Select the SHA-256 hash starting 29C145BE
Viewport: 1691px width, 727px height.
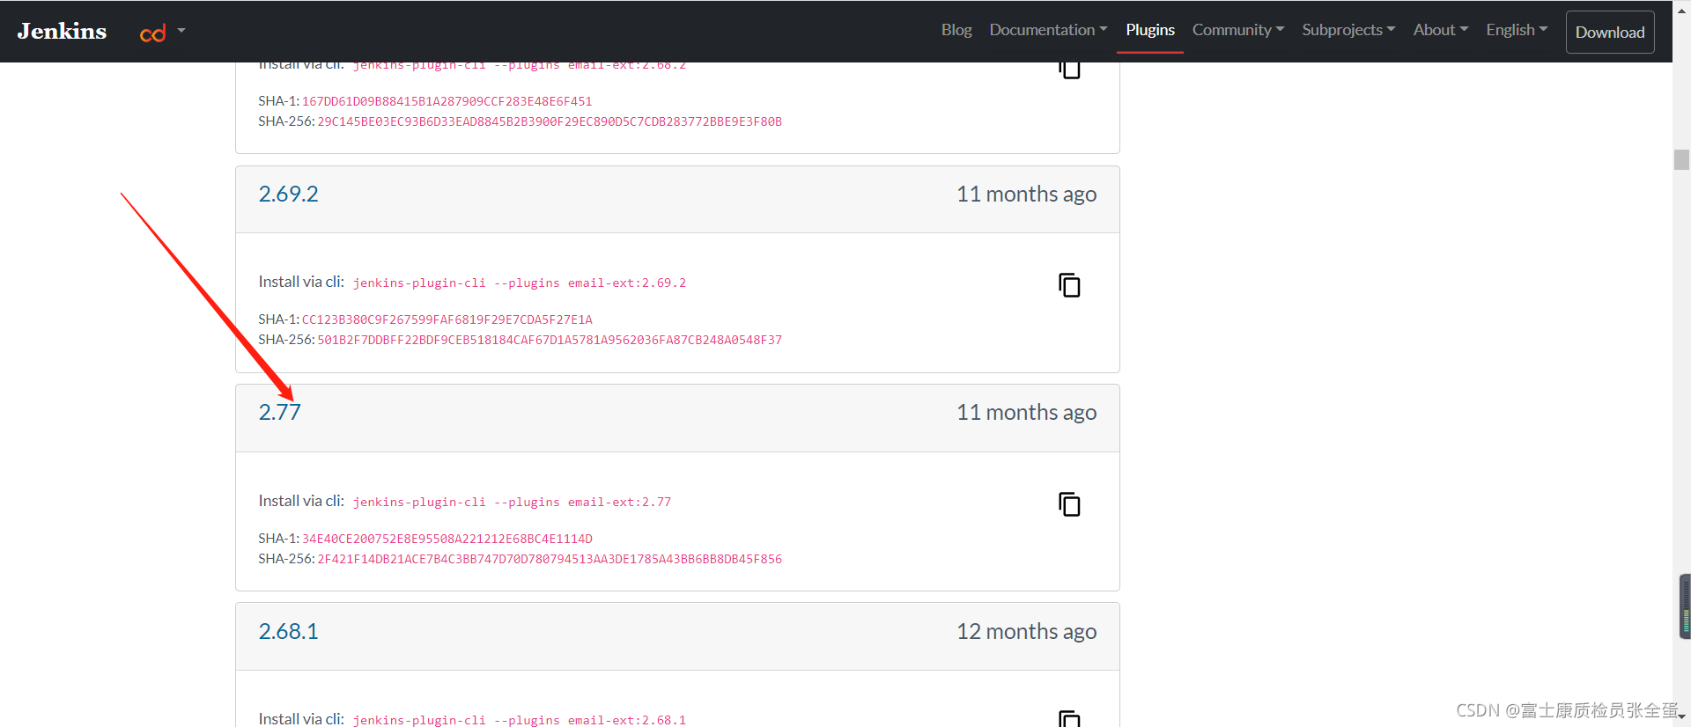point(550,121)
